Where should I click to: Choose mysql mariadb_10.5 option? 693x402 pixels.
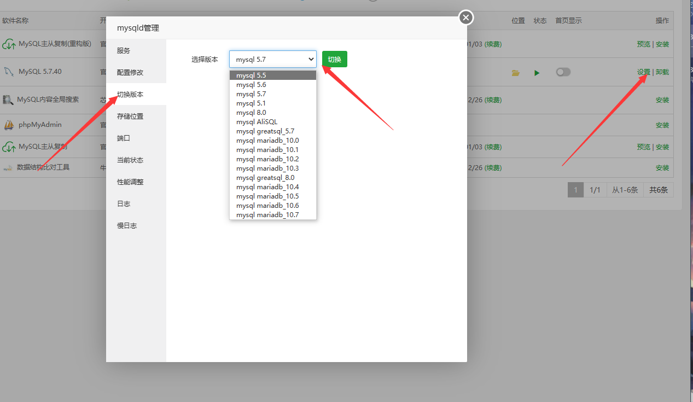coord(273,196)
